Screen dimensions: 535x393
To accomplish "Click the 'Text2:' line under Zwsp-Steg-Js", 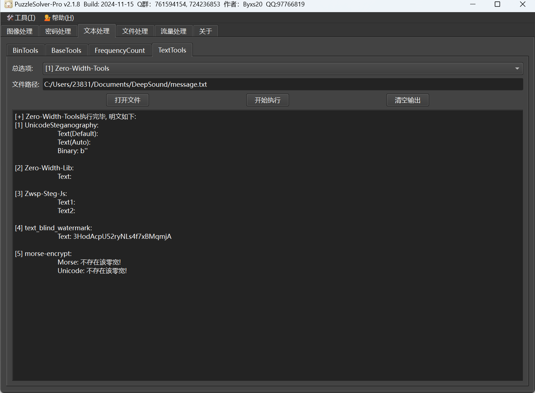I will (66, 211).
